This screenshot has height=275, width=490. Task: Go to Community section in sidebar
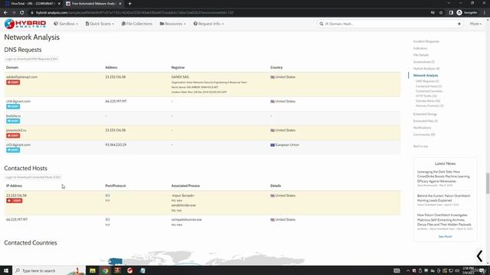[424, 134]
